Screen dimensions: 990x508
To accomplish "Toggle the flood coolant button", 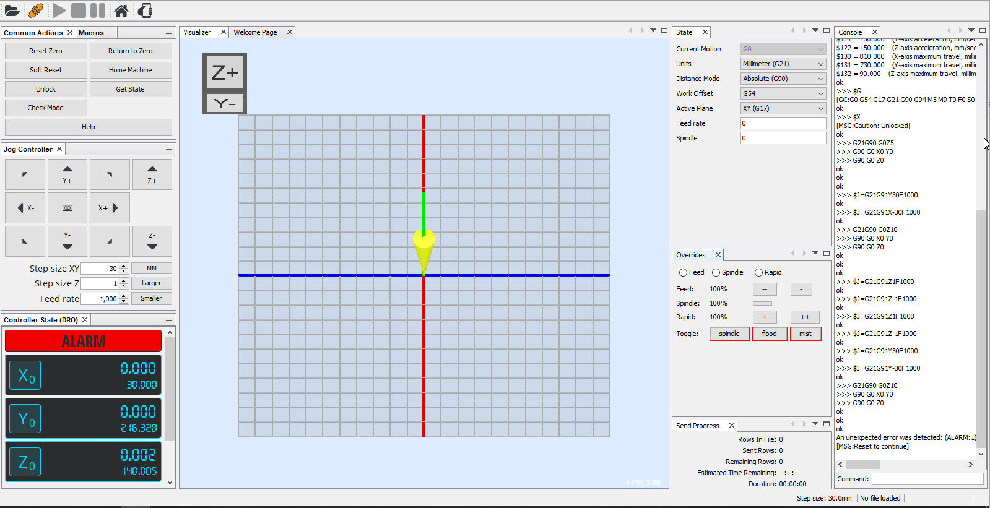I will (x=770, y=334).
